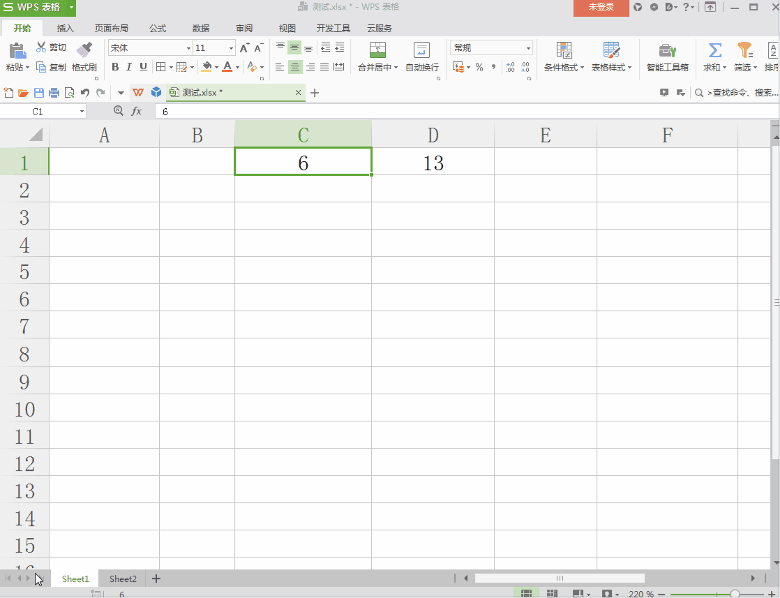Open print preview from quick toolbar
Screen dimensions: 780x598
[x=70, y=93]
